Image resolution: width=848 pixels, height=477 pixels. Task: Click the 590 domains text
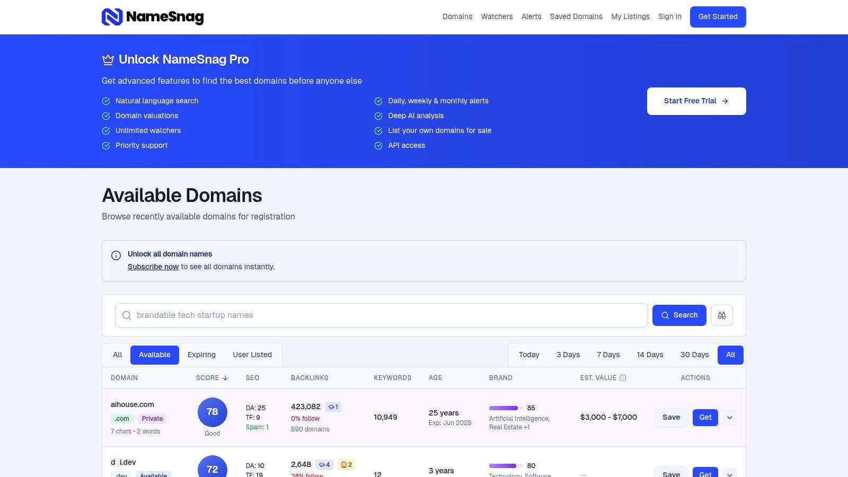(310, 429)
